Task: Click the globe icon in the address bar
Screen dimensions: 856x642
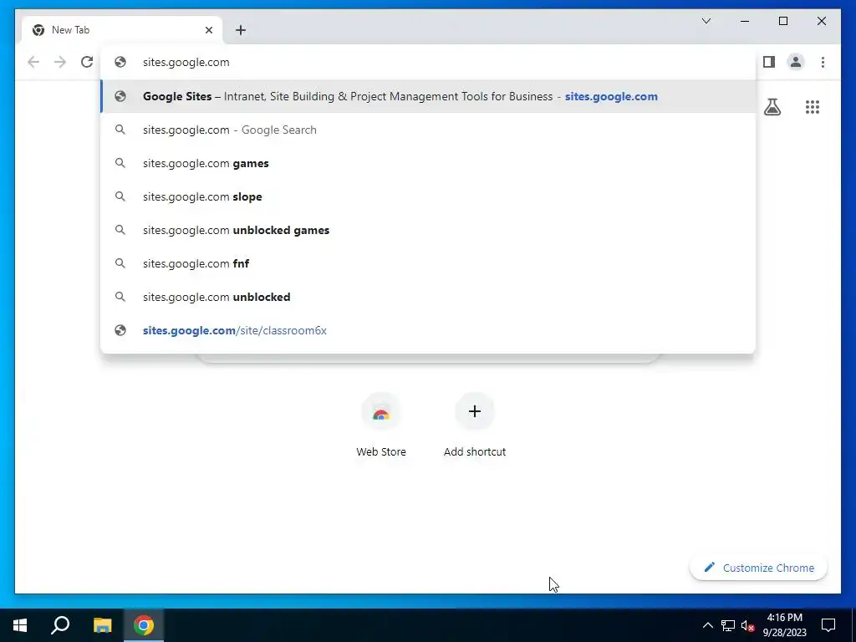Action: (x=120, y=62)
